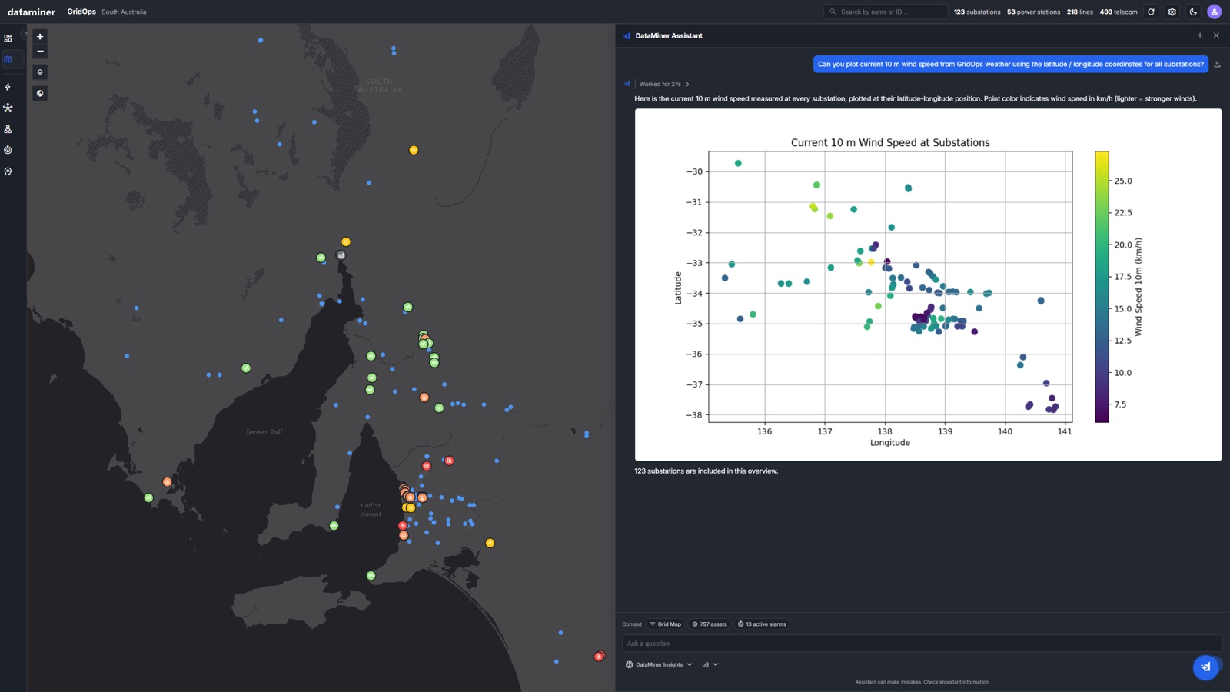Screen dimensions: 1230x692
Task: Open the DataMiner Insights dropdown
Action: coord(659,664)
